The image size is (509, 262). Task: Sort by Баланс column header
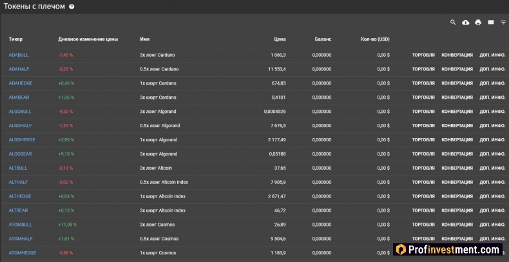click(323, 39)
